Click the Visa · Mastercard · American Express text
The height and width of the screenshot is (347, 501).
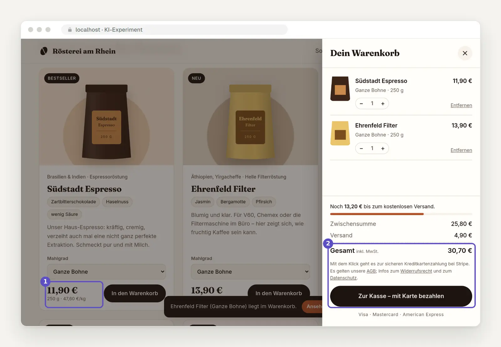pos(401,314)
